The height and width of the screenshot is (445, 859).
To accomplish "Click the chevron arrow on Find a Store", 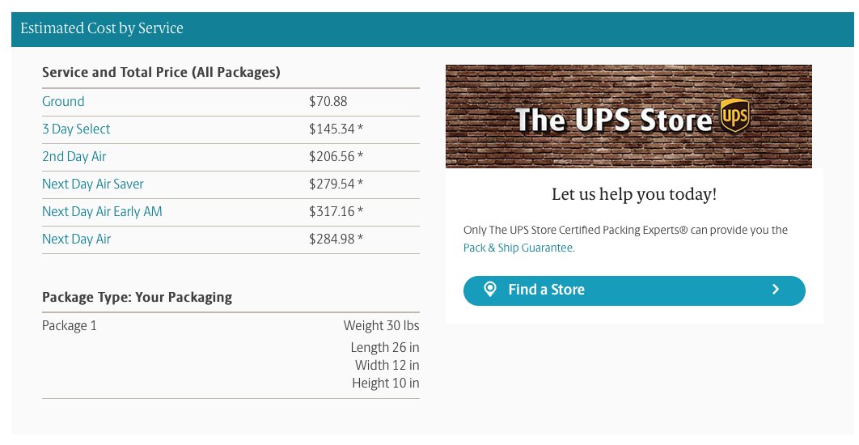I will 775,290.
